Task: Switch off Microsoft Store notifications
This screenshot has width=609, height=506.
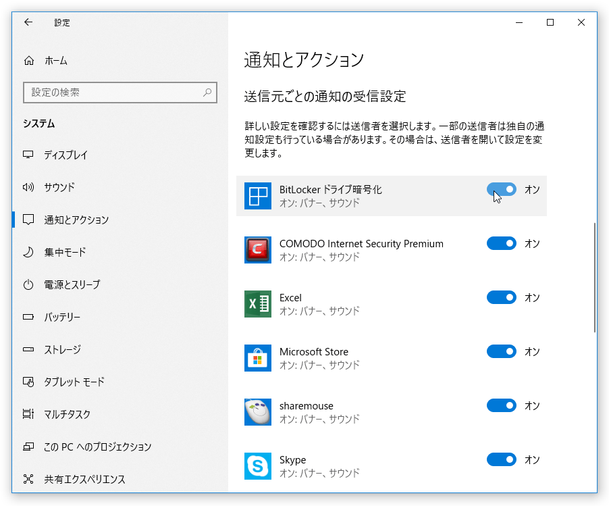Action: (x=502, y=351)
